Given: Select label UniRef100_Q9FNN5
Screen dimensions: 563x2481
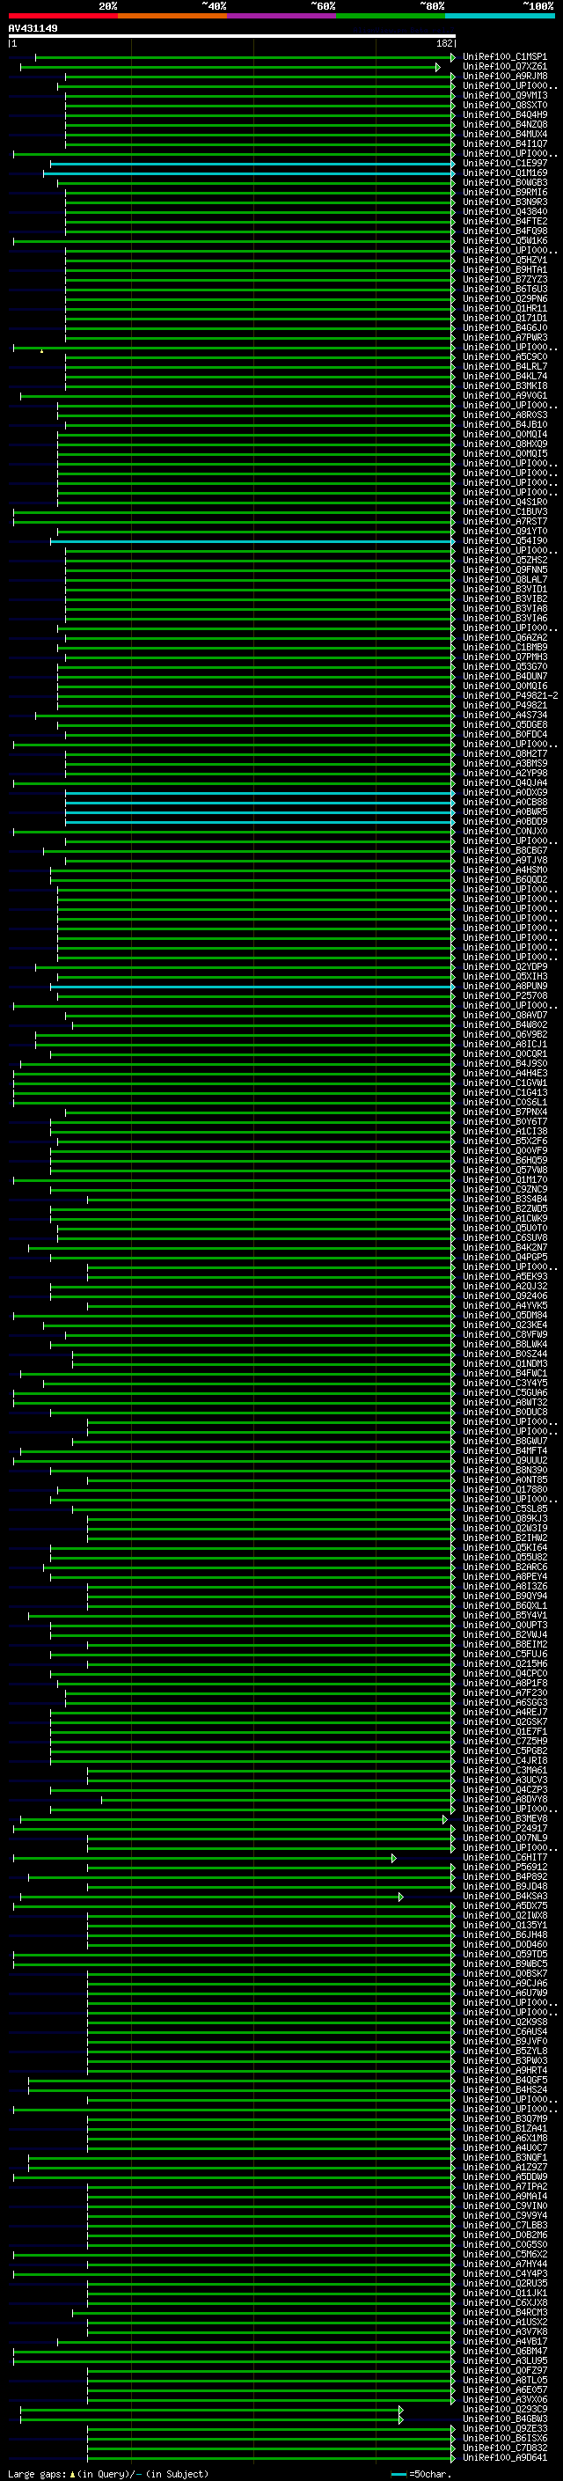Looking at the screenshot, I should (x=505, y=570).
